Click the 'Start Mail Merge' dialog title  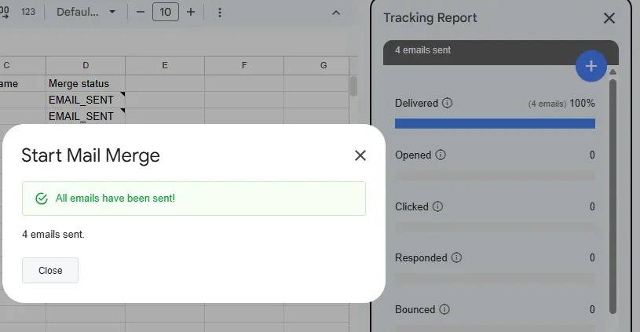90,155
